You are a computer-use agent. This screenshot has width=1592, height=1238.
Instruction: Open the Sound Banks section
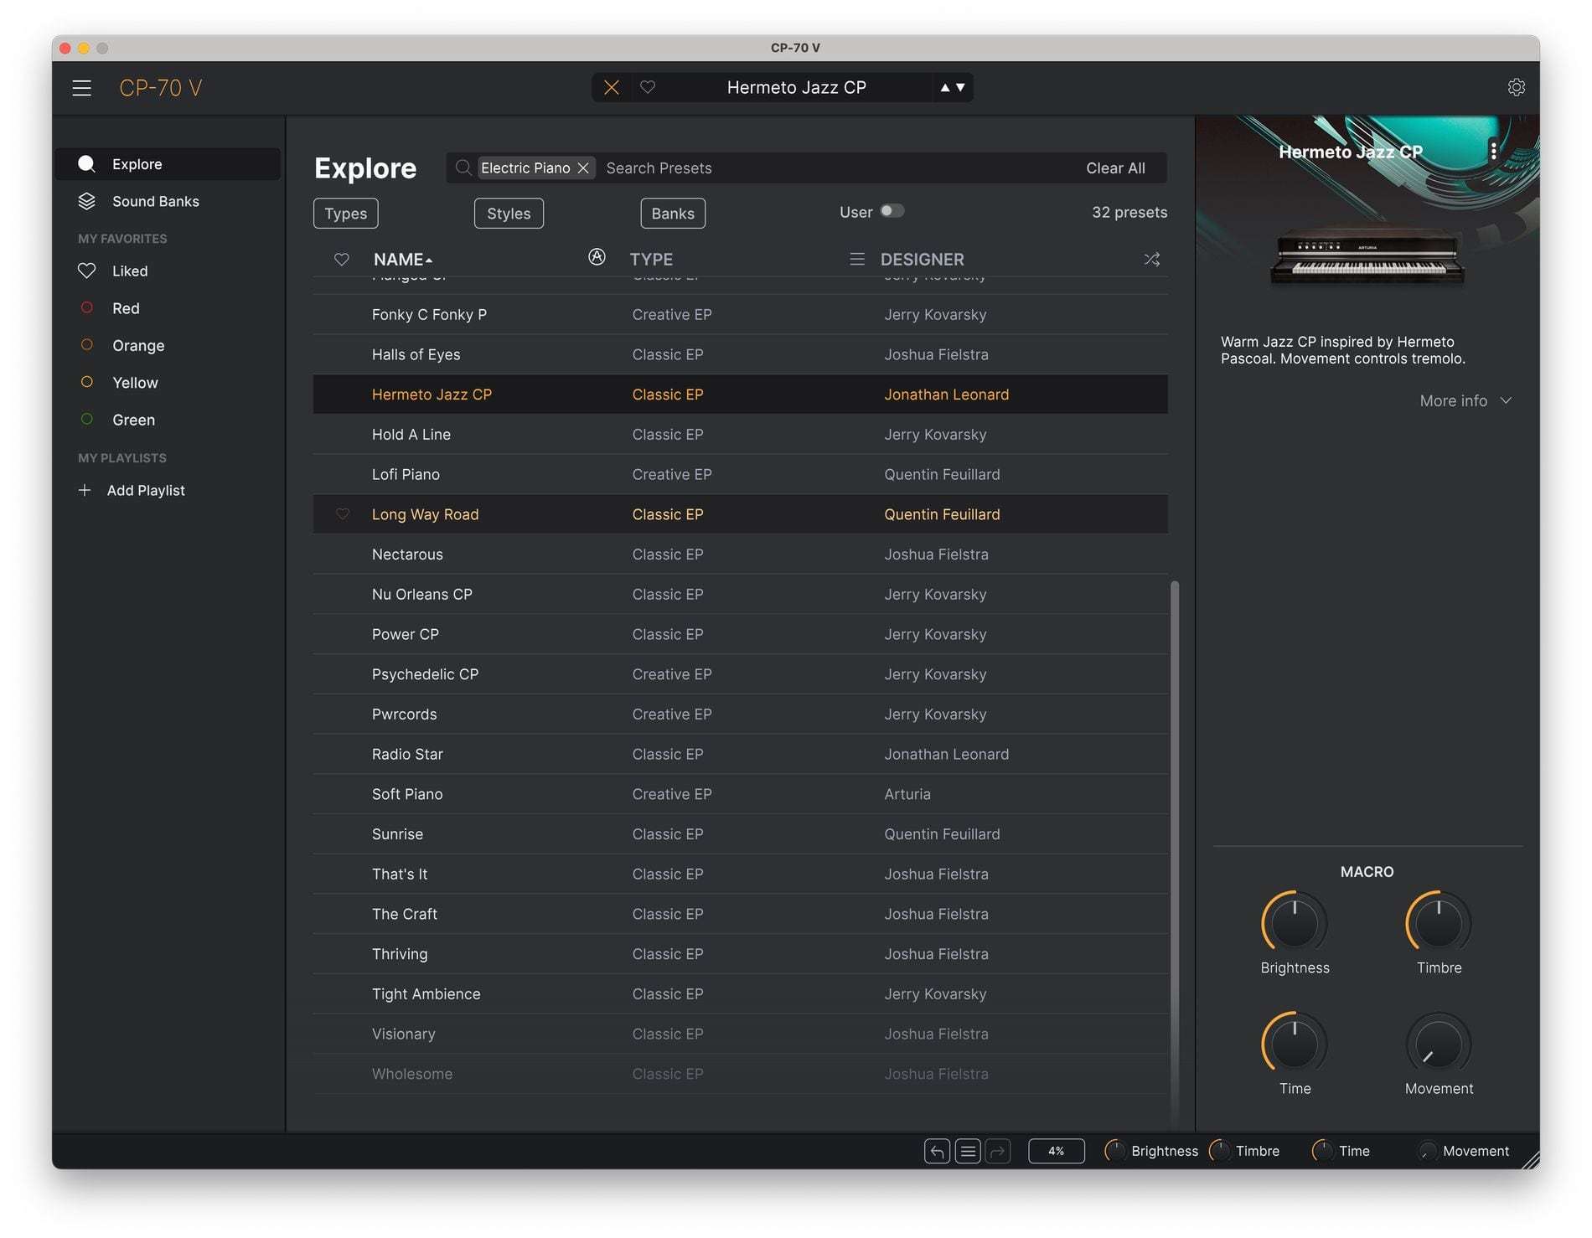click(x=155, y=201)
